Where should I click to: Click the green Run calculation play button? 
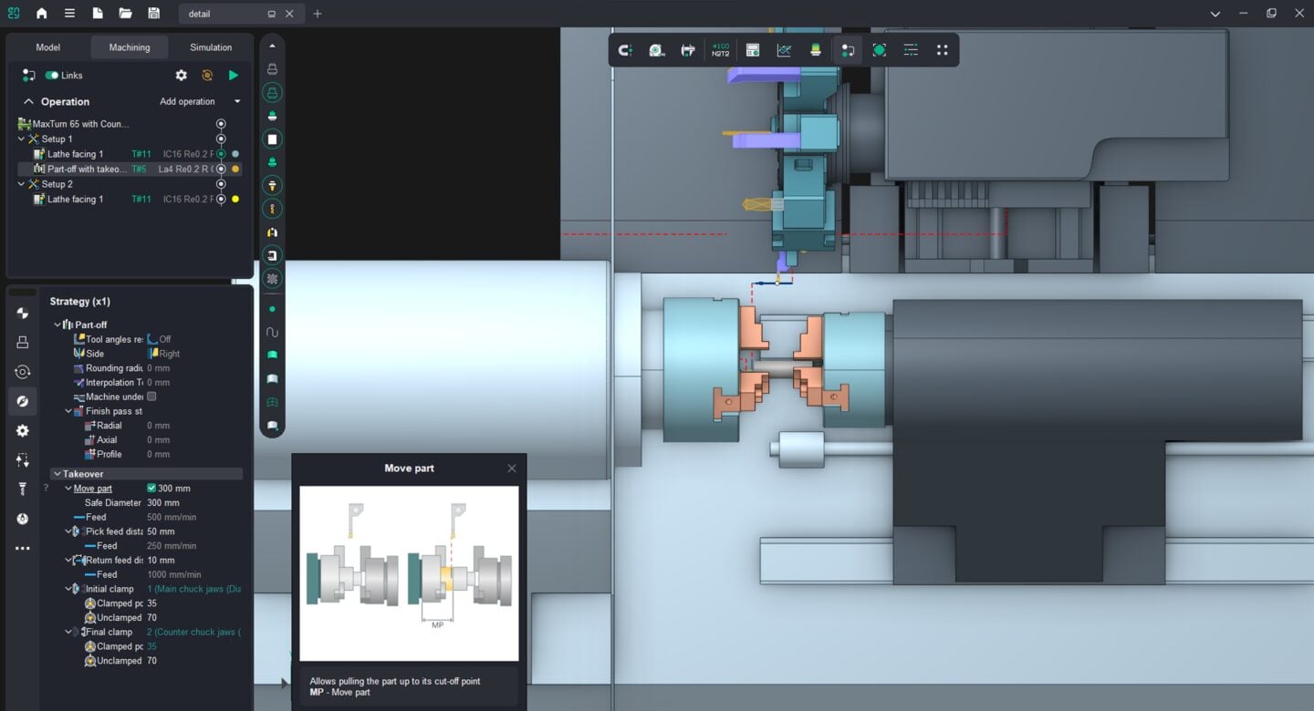click(x=234, y=76)
